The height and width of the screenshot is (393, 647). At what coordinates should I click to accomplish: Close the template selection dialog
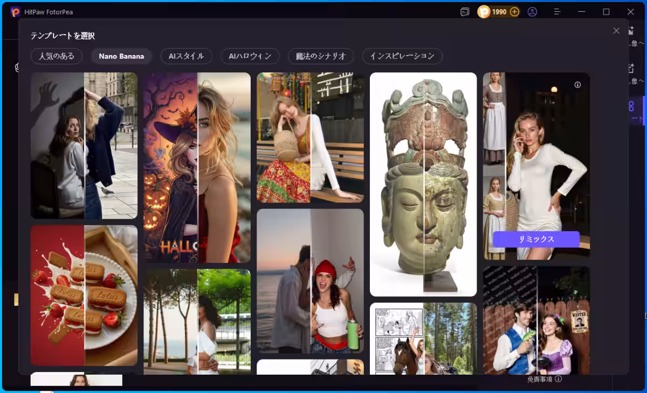[616, 31]
